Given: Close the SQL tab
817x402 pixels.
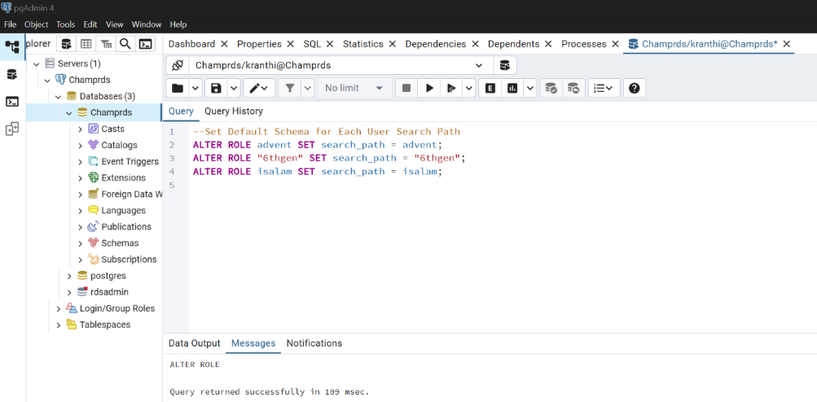Looking at the screenshot, I should (331, 44).
